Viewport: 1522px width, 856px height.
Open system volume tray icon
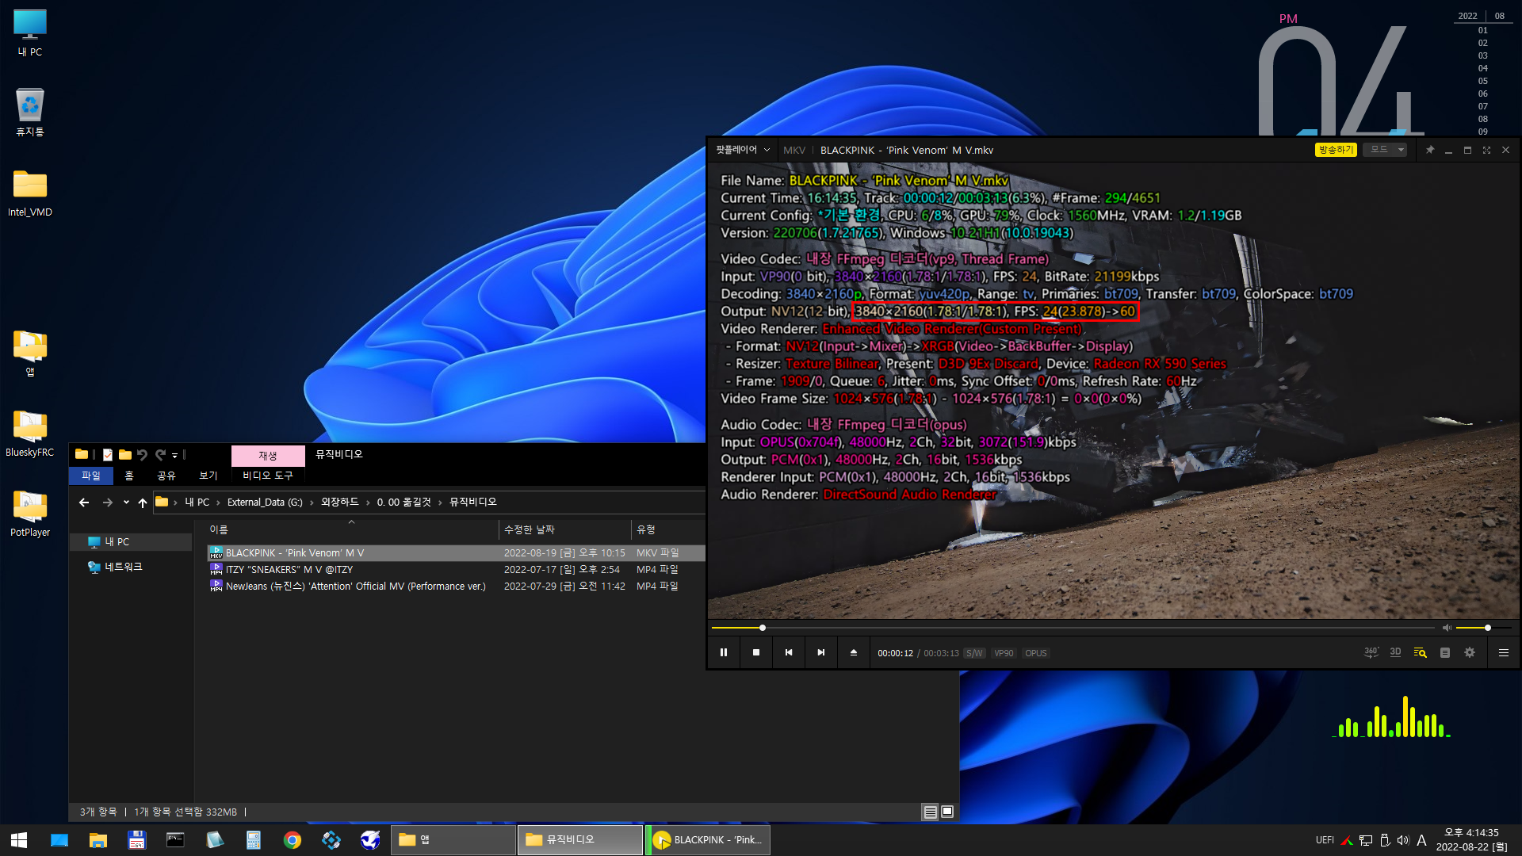tap(1403, 840)
